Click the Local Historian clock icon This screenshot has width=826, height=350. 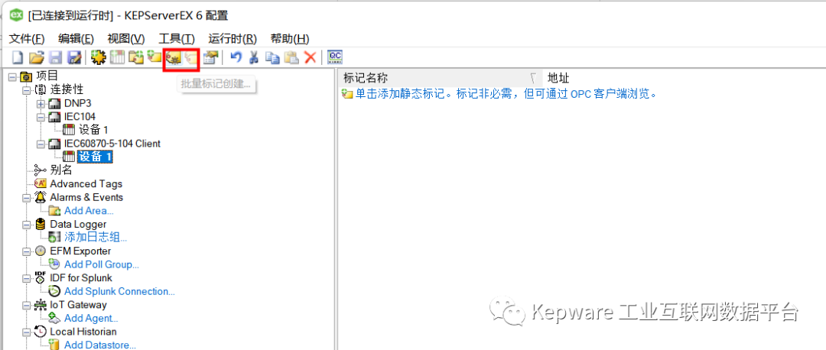[41, 332]
